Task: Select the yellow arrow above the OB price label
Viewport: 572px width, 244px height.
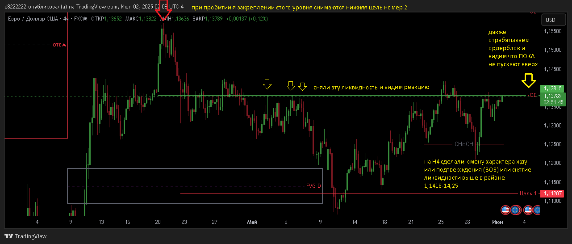Action: click(x=529, y=80)
